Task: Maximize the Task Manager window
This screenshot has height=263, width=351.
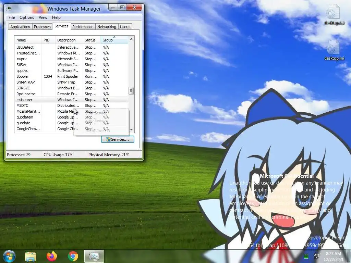Action: point(122,8)
